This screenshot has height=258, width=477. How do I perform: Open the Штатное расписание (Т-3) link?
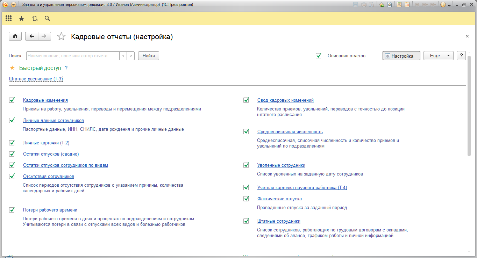pyautogui.click(x=36, y=79)
